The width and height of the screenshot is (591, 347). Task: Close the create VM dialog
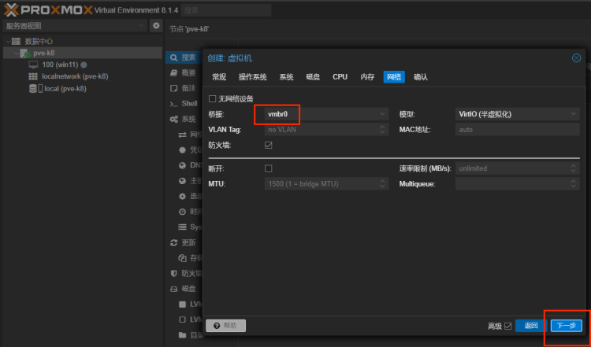(x=576, y=58)
